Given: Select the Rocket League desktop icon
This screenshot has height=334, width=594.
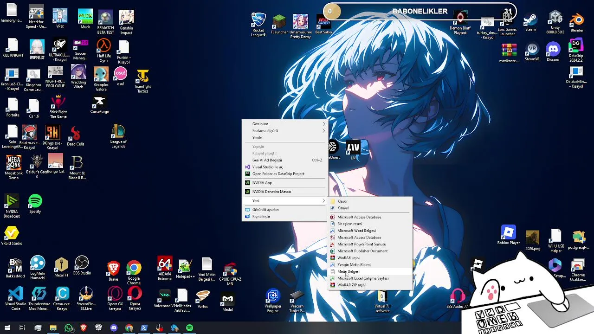Looking at the screenshot, I should 258,25.
